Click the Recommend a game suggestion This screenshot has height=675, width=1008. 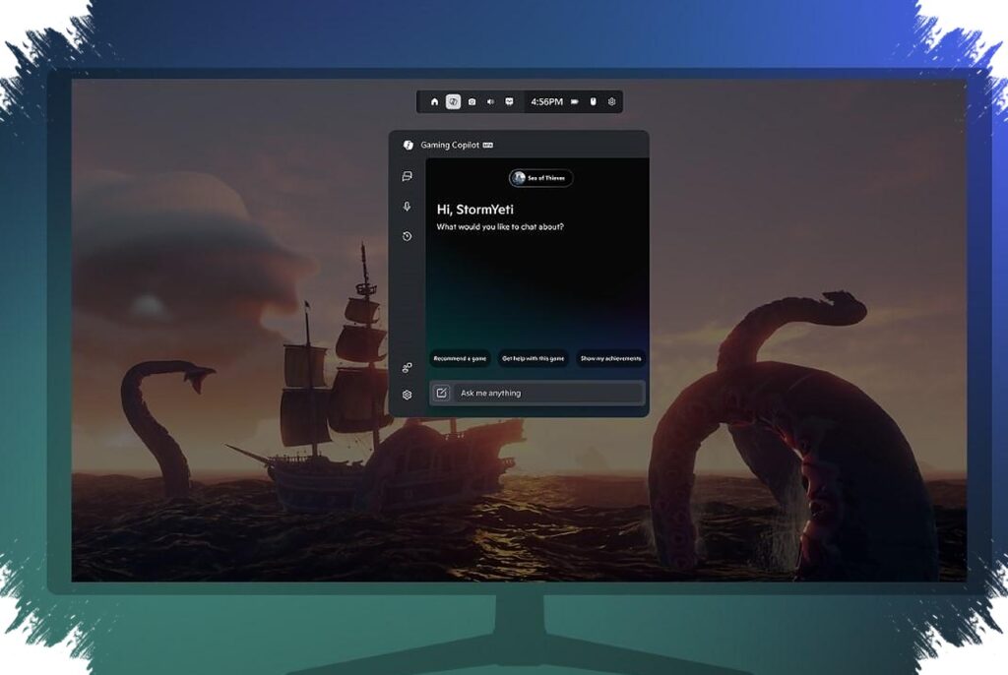(x=460, y=359)
